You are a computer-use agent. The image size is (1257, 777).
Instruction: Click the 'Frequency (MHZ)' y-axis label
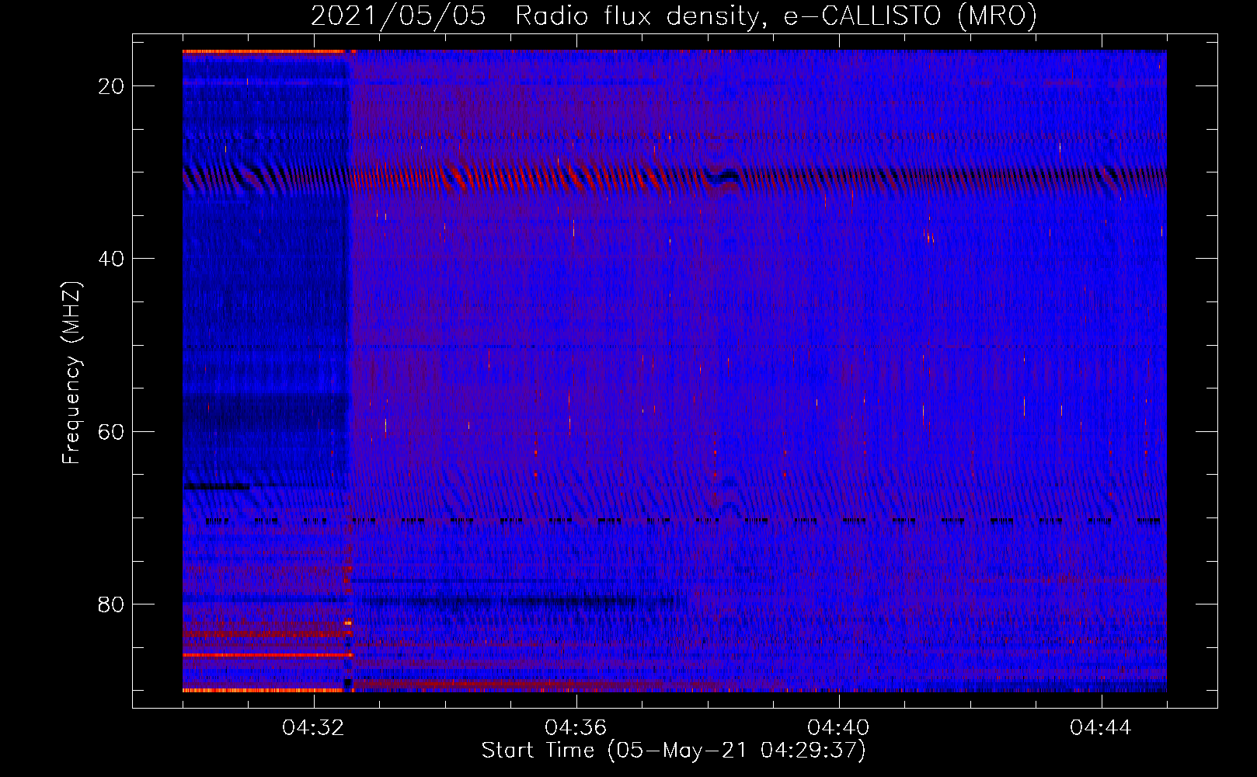click(x=71, y=373)
